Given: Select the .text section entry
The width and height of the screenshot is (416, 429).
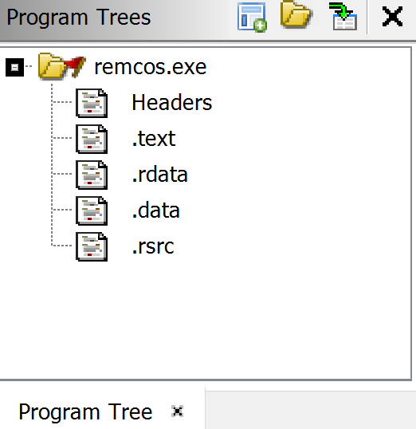Looking at the screenshot, I should pos(154,139).
